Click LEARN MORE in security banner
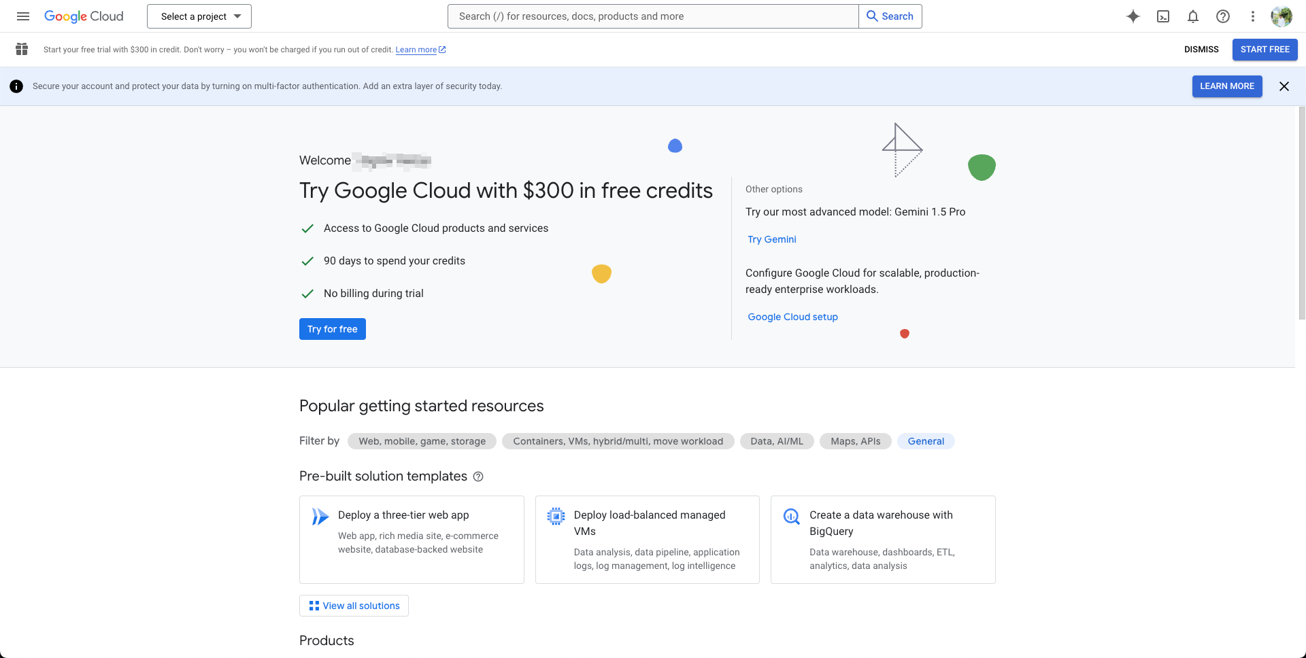1306x658 pixels. click(x=1227, y=86)
